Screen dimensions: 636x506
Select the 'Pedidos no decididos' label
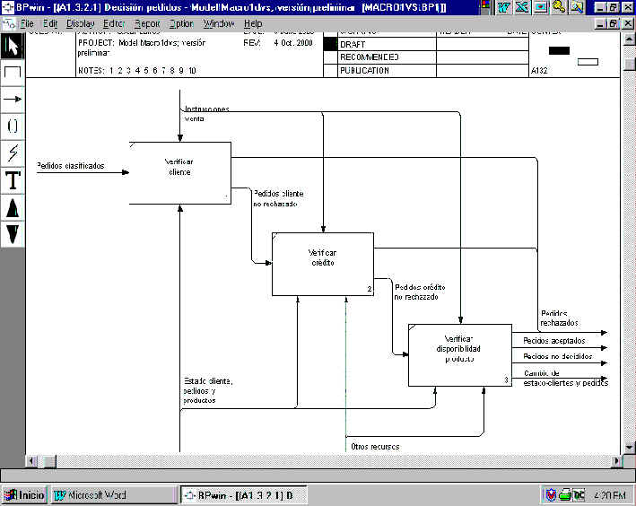click(x=558, y=356)
